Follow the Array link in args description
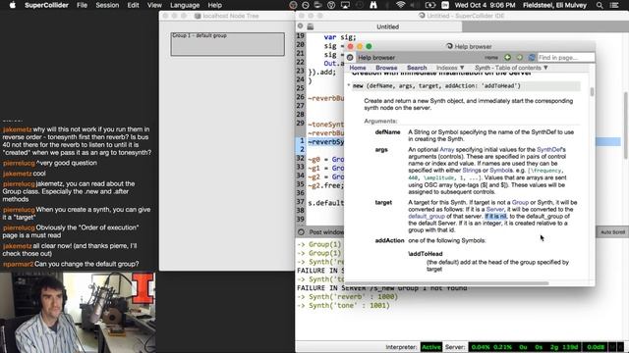The width and height of the screenshot is (629, 353). point(447,150)
